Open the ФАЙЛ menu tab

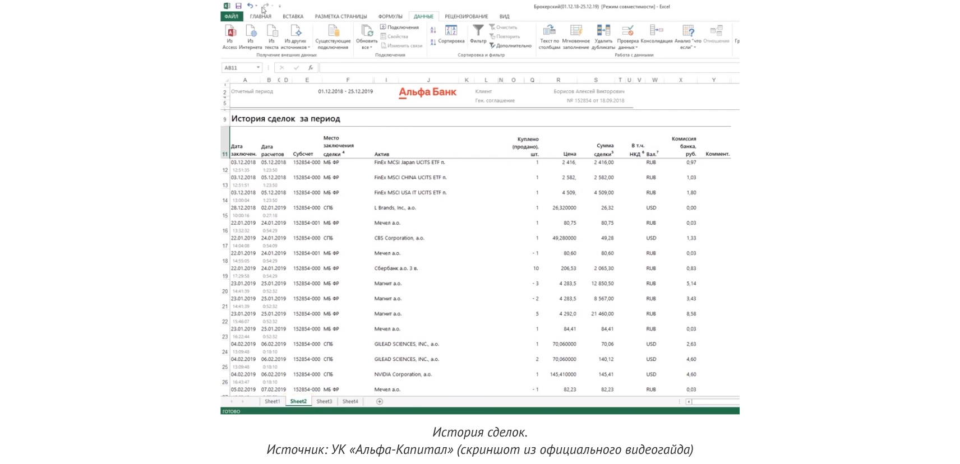[231, 17]
